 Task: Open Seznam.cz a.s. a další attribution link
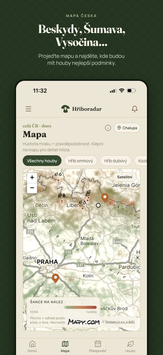(120, 322)
